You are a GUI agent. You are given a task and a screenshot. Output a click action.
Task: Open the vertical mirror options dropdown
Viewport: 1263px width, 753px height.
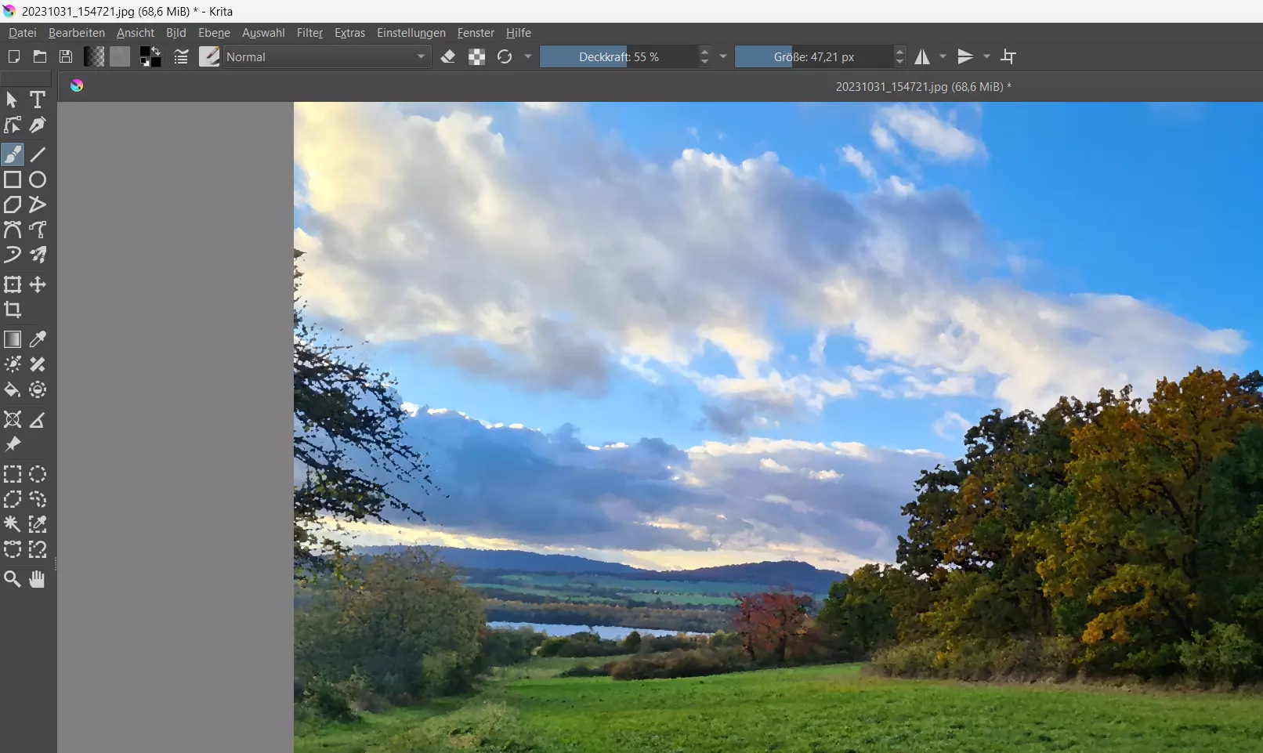986,56
